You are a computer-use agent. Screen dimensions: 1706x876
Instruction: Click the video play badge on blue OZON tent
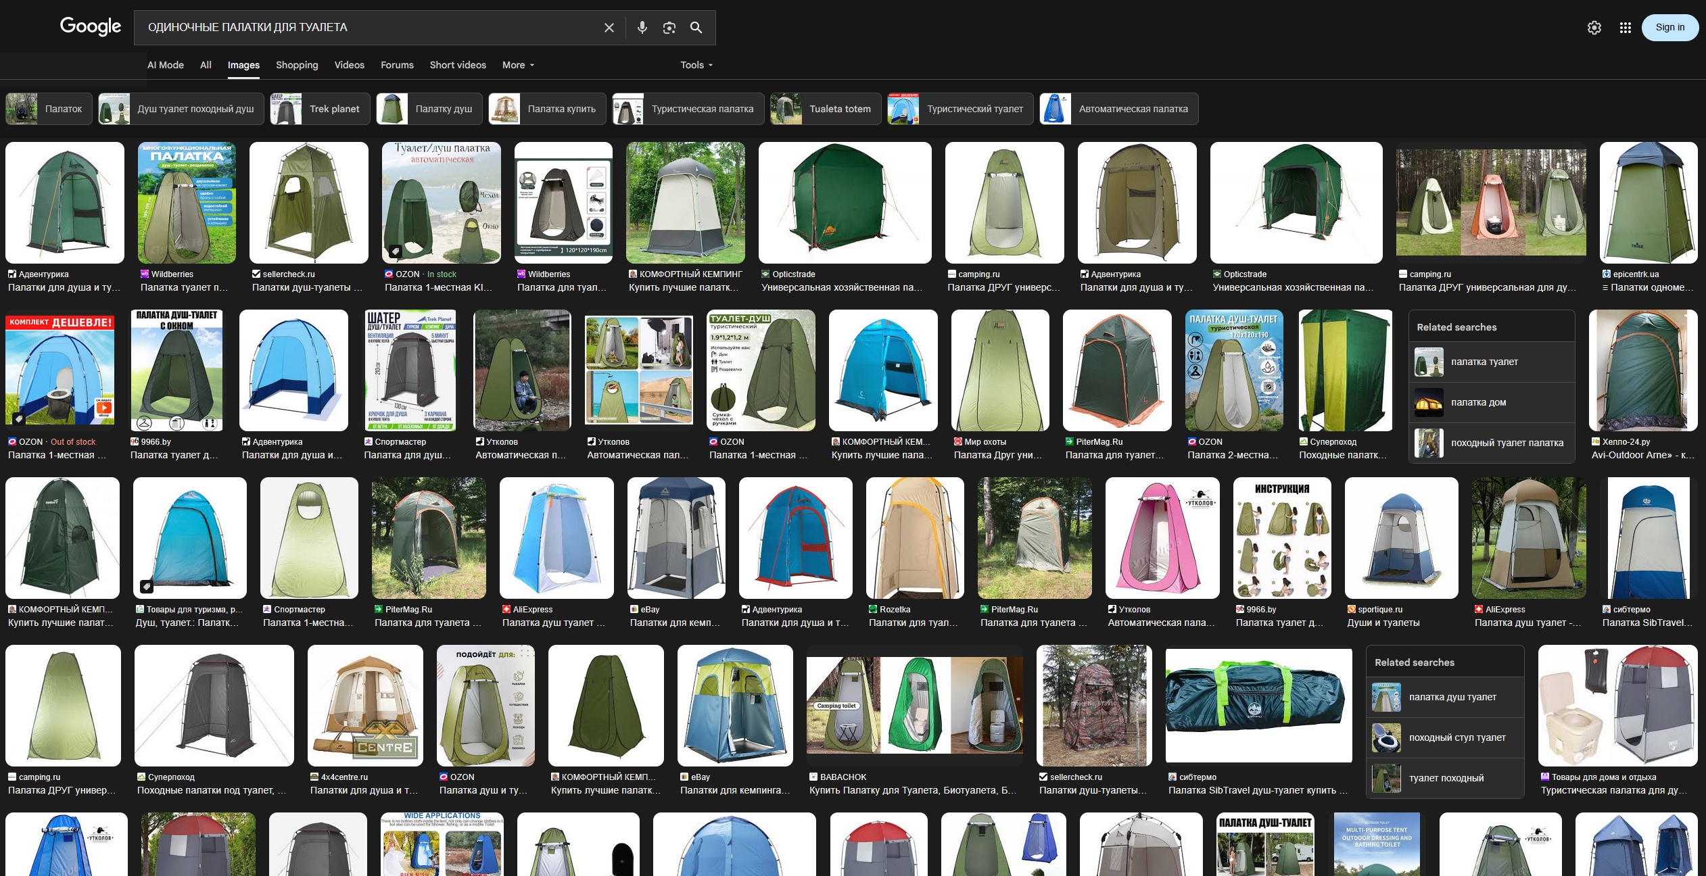point(104,408)
